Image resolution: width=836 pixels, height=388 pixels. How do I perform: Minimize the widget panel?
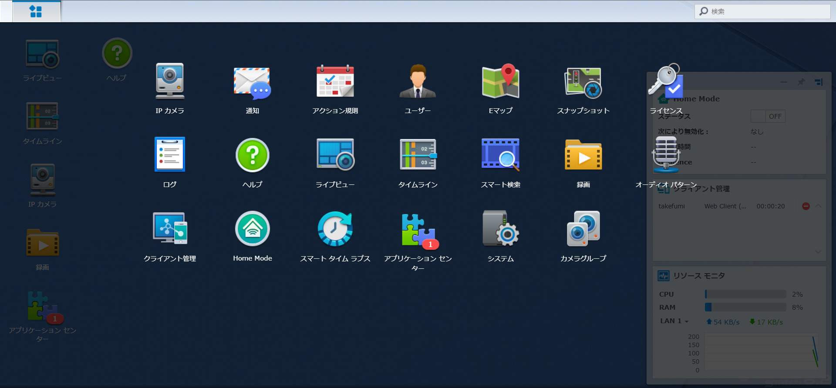tap(784, 82)
